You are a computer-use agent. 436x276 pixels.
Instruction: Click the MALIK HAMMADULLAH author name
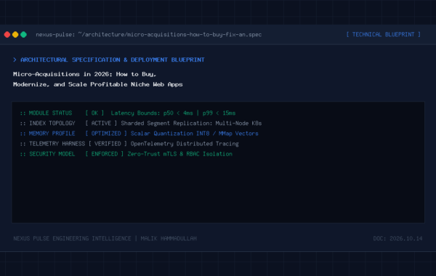[x=169, y=238]
